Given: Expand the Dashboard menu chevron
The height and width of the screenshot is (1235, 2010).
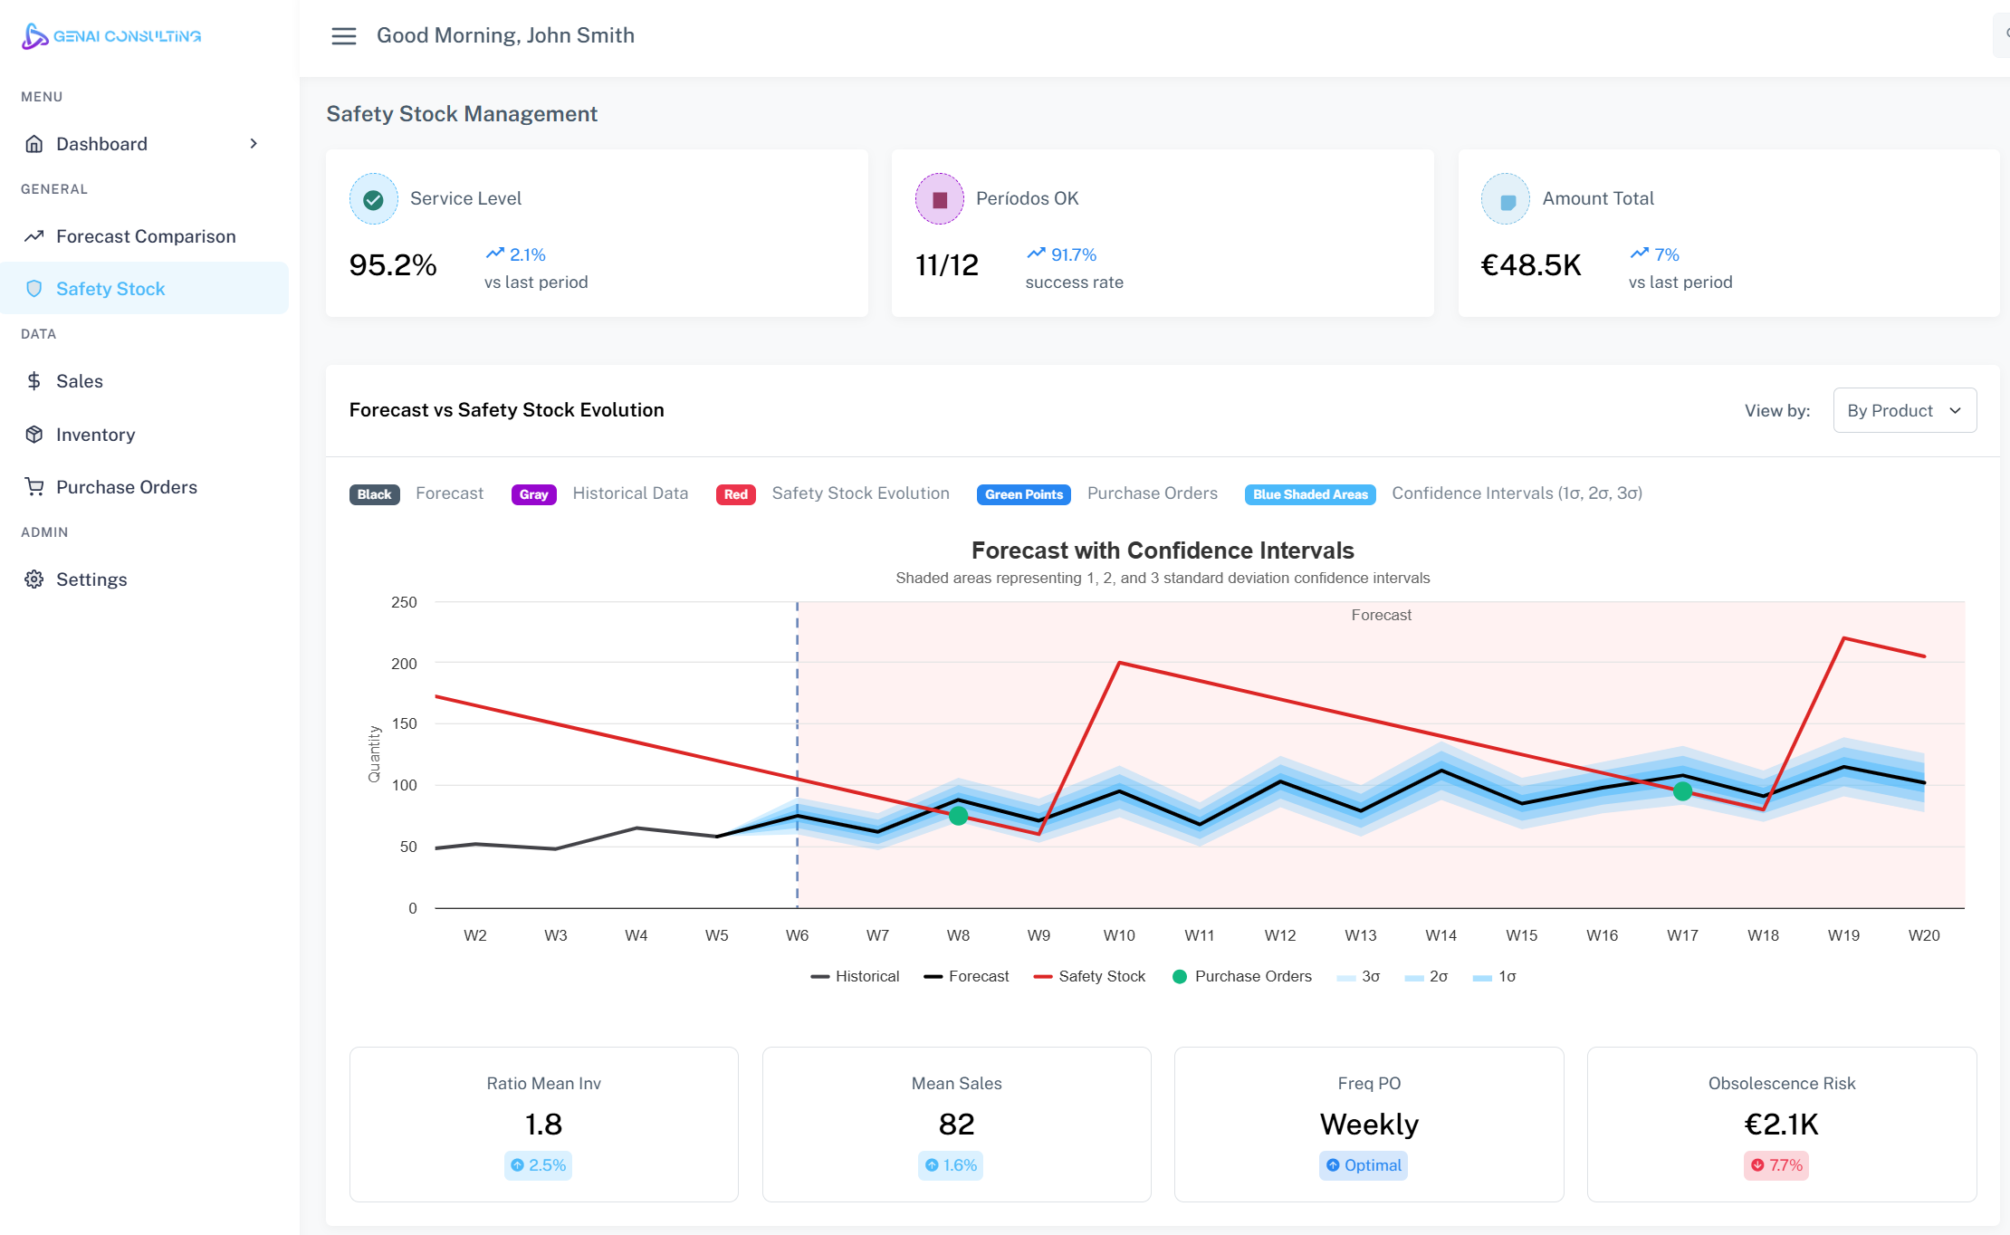Looking at the screenshot, I should pos(254,144).
